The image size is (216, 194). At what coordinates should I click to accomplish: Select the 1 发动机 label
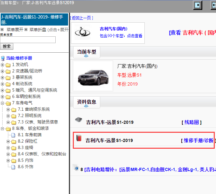(x=20, y=64)
